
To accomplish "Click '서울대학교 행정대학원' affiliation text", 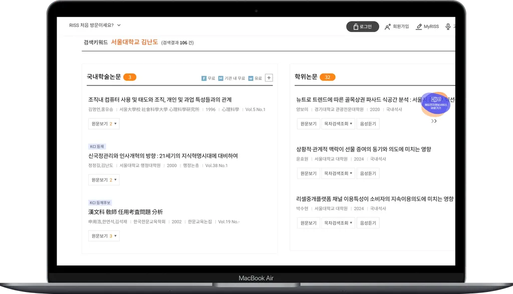I will coord(140,165).
